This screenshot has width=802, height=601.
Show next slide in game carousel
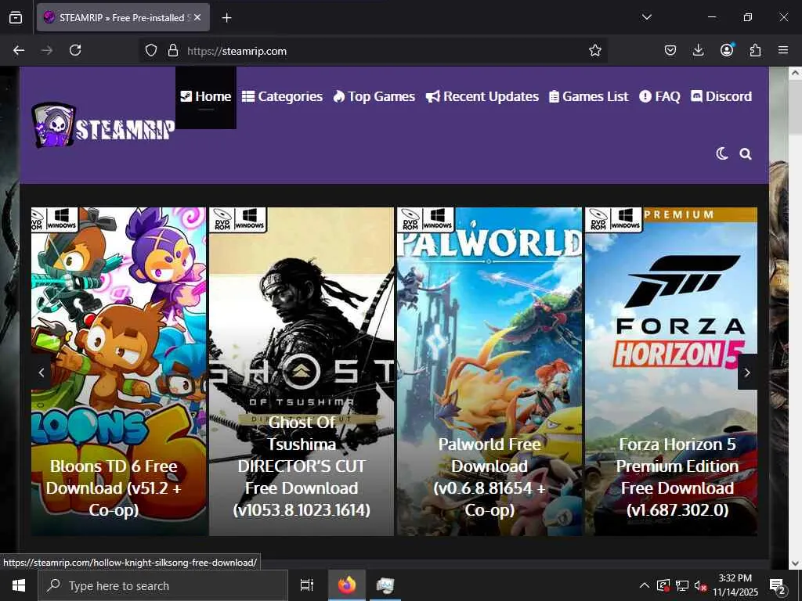pos(747,372)
